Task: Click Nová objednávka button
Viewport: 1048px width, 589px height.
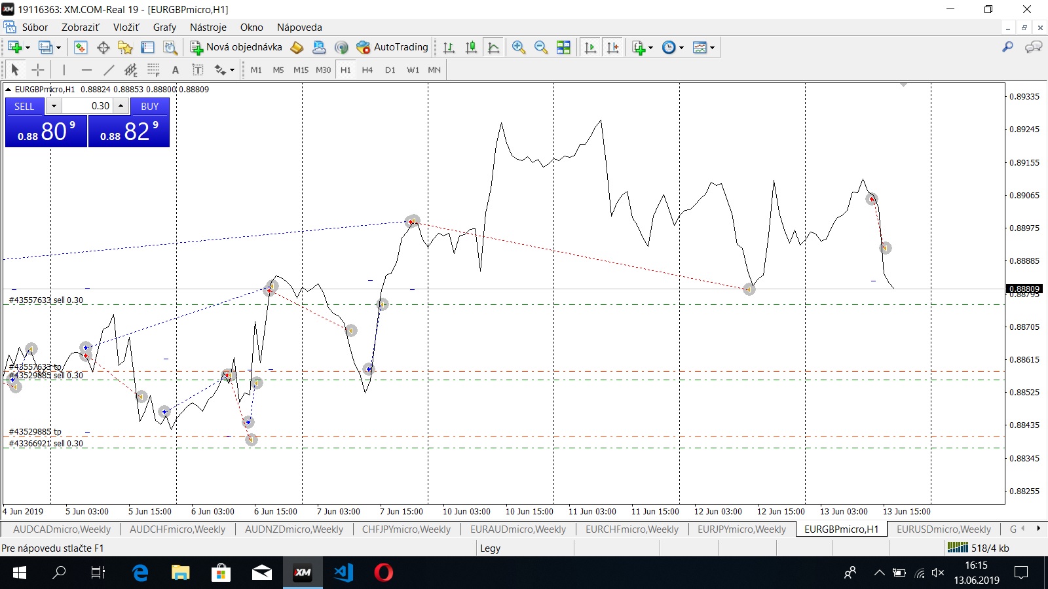Action: (x=236, y=47)
